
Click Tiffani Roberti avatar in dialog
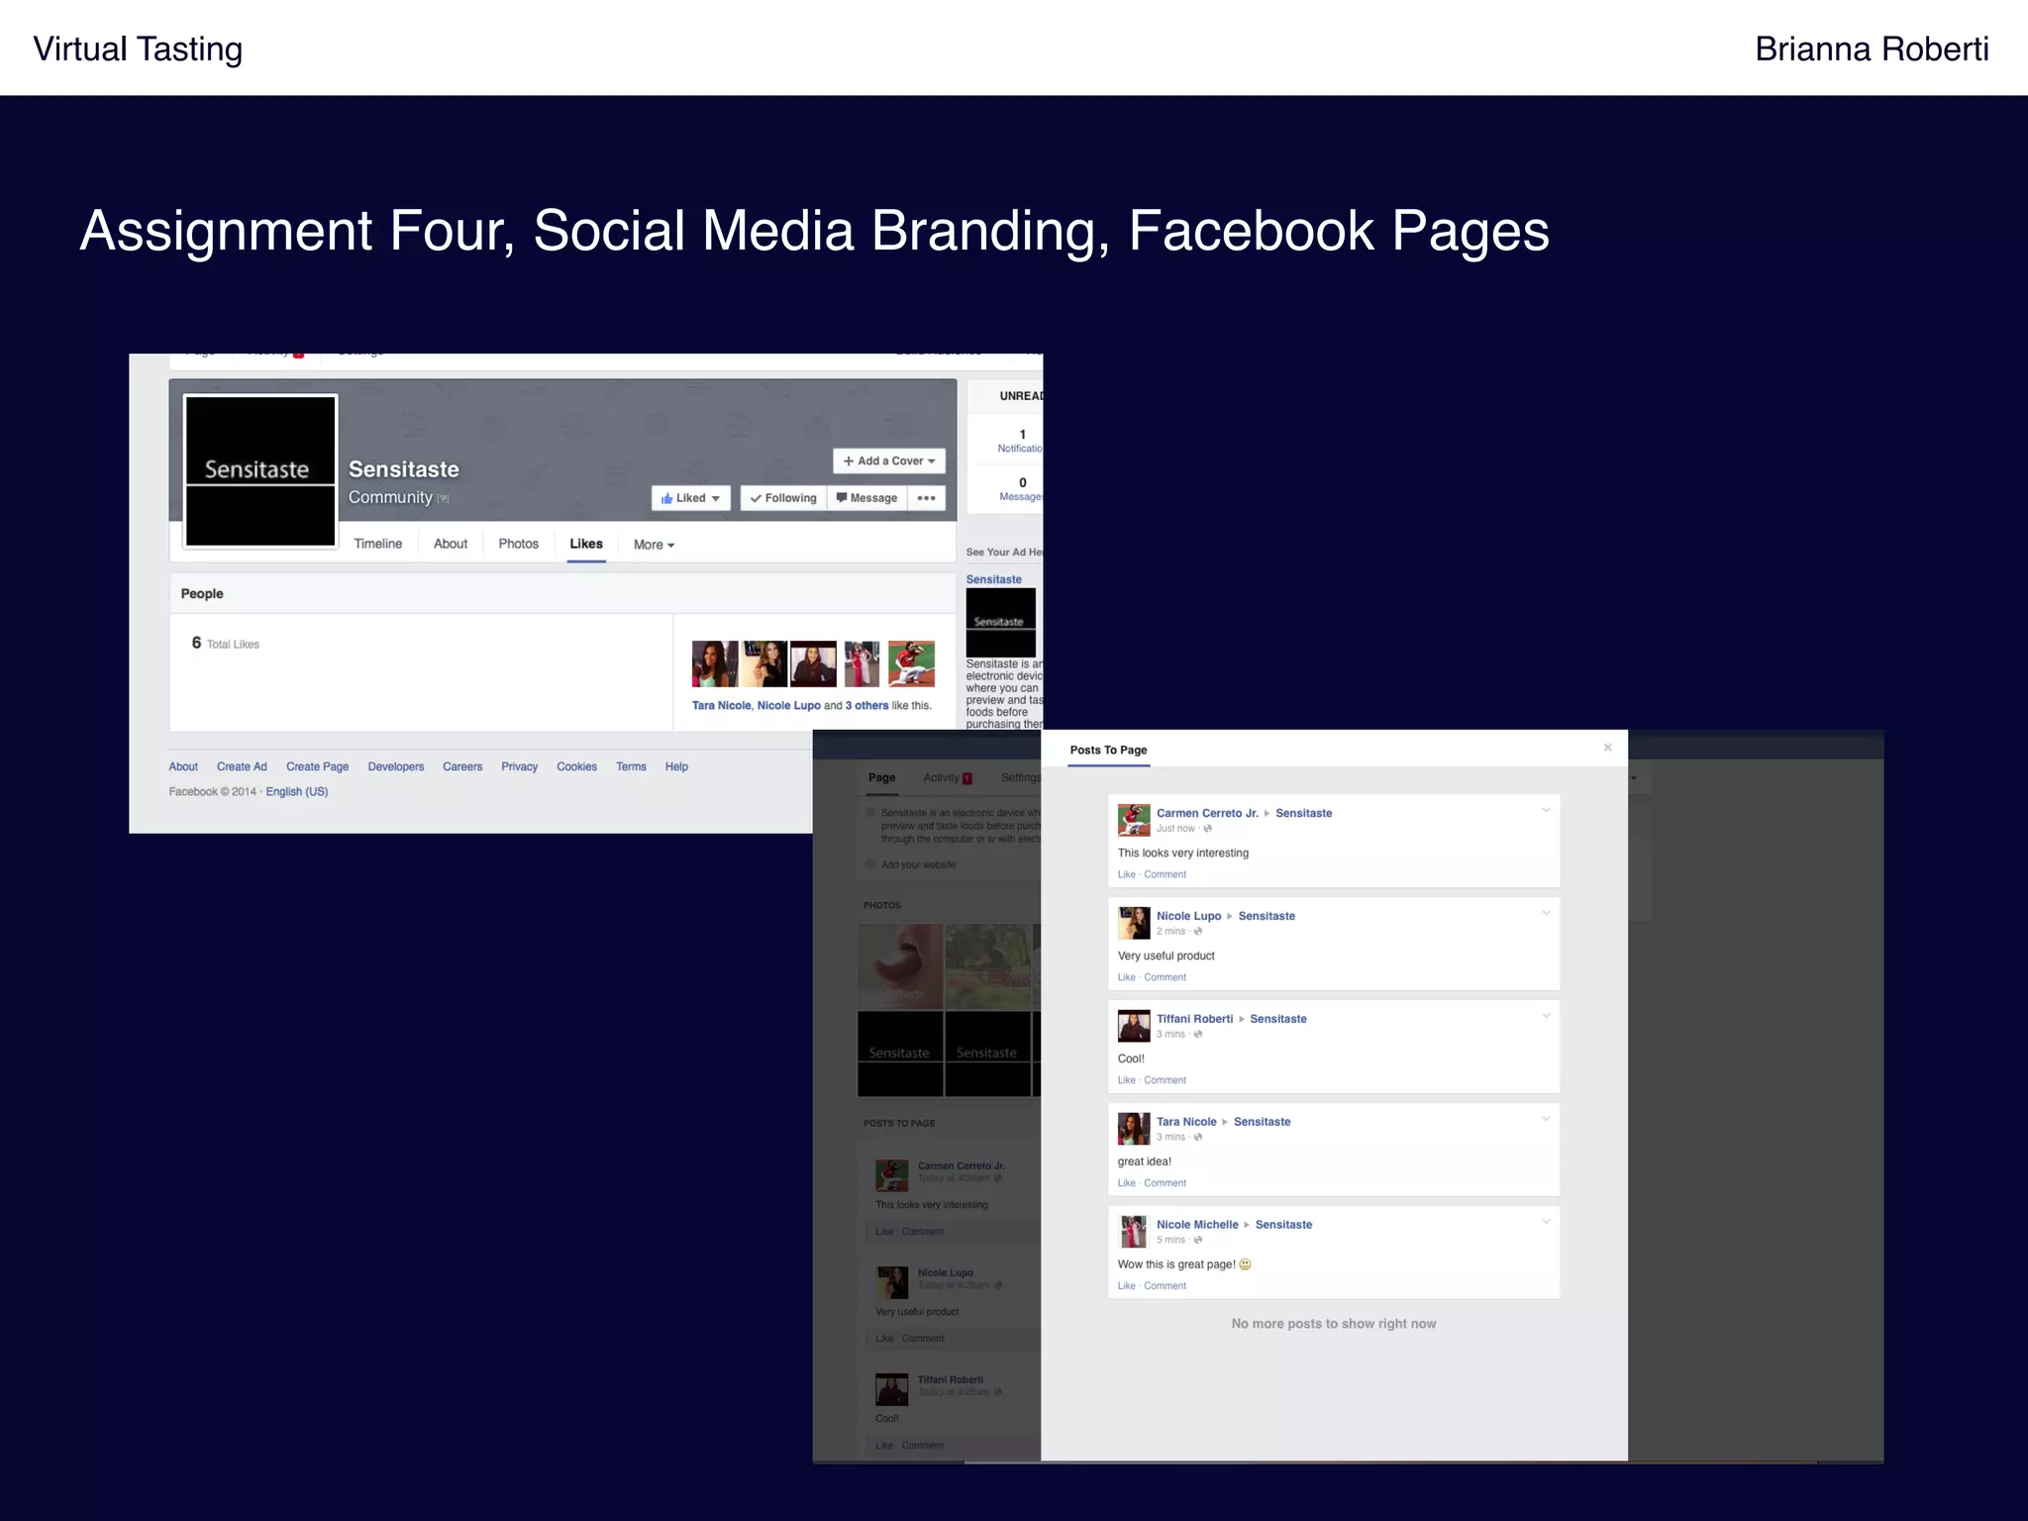coord(1134,1026)
